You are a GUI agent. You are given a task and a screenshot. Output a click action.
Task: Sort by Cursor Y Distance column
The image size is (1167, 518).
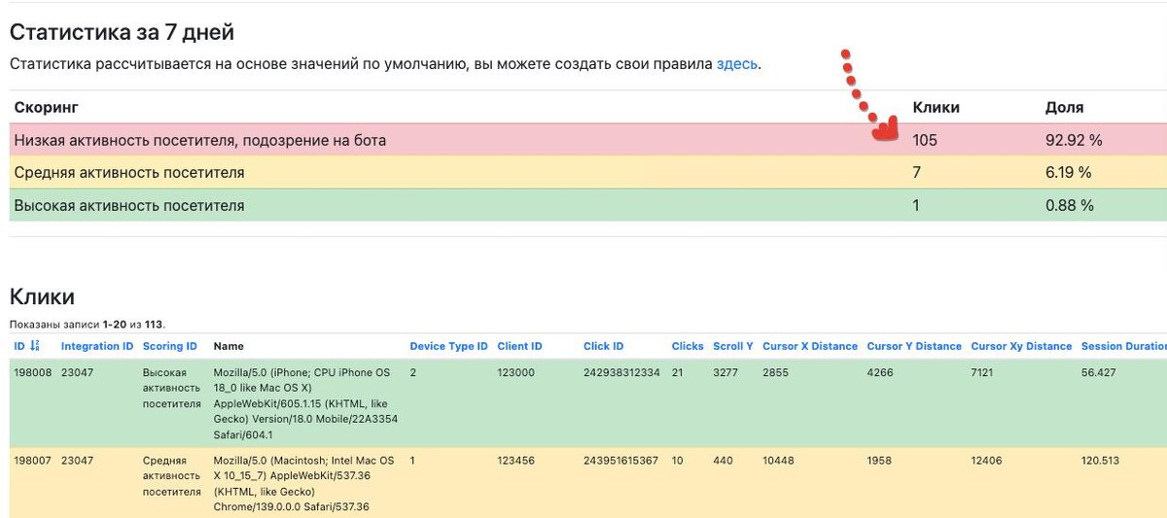914,346
